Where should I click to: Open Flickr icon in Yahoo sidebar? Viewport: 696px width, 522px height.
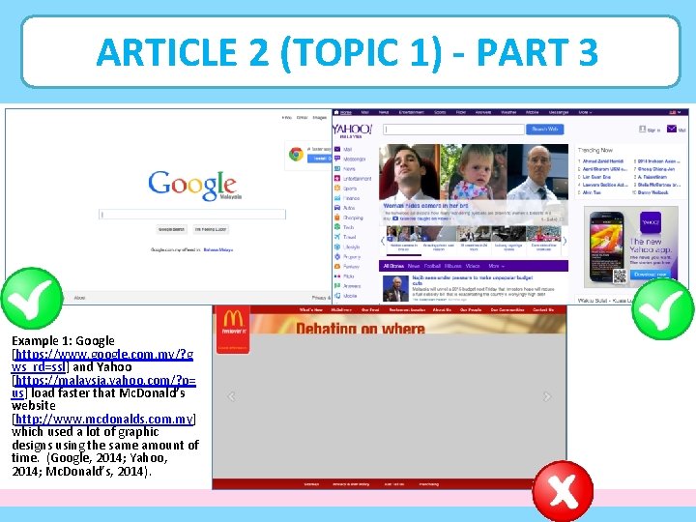coord(337,276)
